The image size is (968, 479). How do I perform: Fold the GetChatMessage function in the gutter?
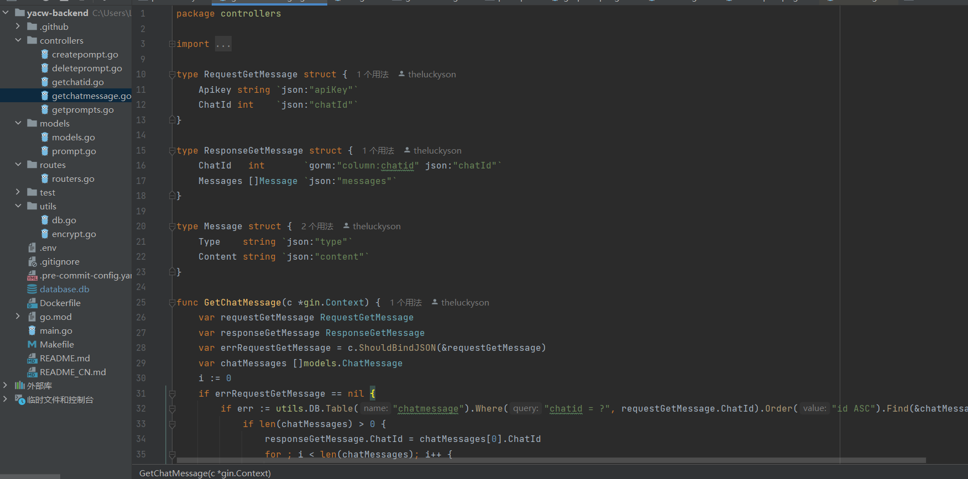click(x=172, y=303)
